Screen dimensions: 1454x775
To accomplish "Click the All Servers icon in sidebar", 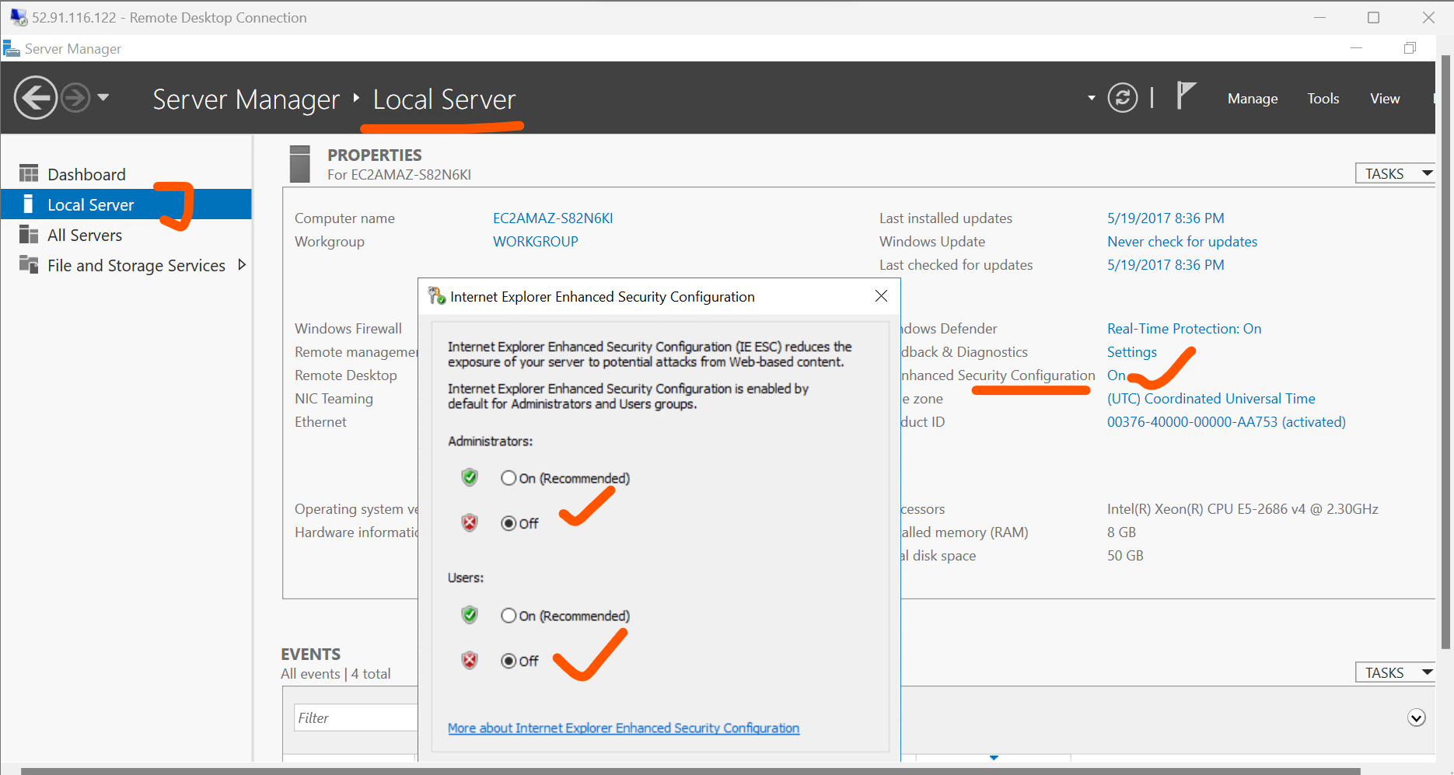I will coord(29,234).
